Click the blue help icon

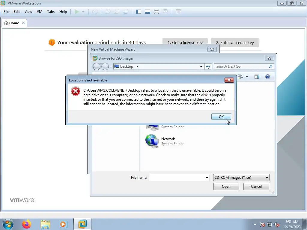(268, 77)
